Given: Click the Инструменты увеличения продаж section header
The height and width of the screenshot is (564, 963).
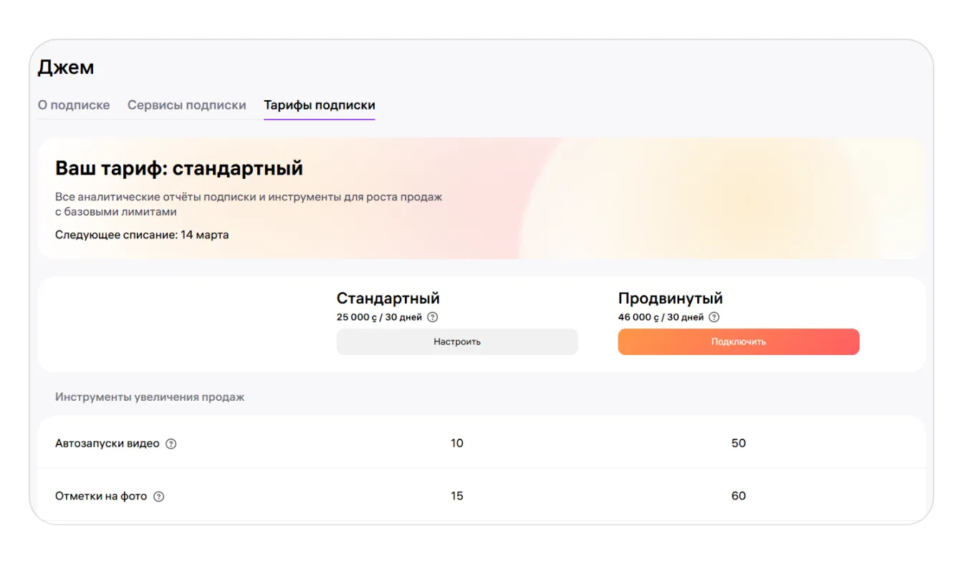Looking at the screenshot, I should coord(150,397).
